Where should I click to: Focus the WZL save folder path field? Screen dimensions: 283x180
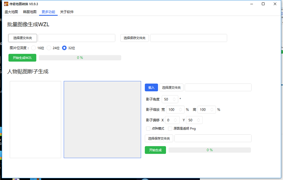(189, 38)
